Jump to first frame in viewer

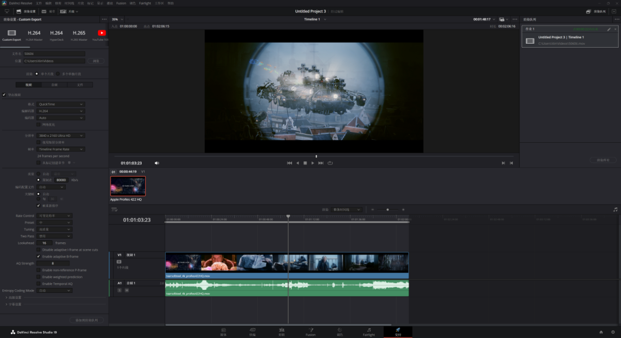[x=290, y=163]
